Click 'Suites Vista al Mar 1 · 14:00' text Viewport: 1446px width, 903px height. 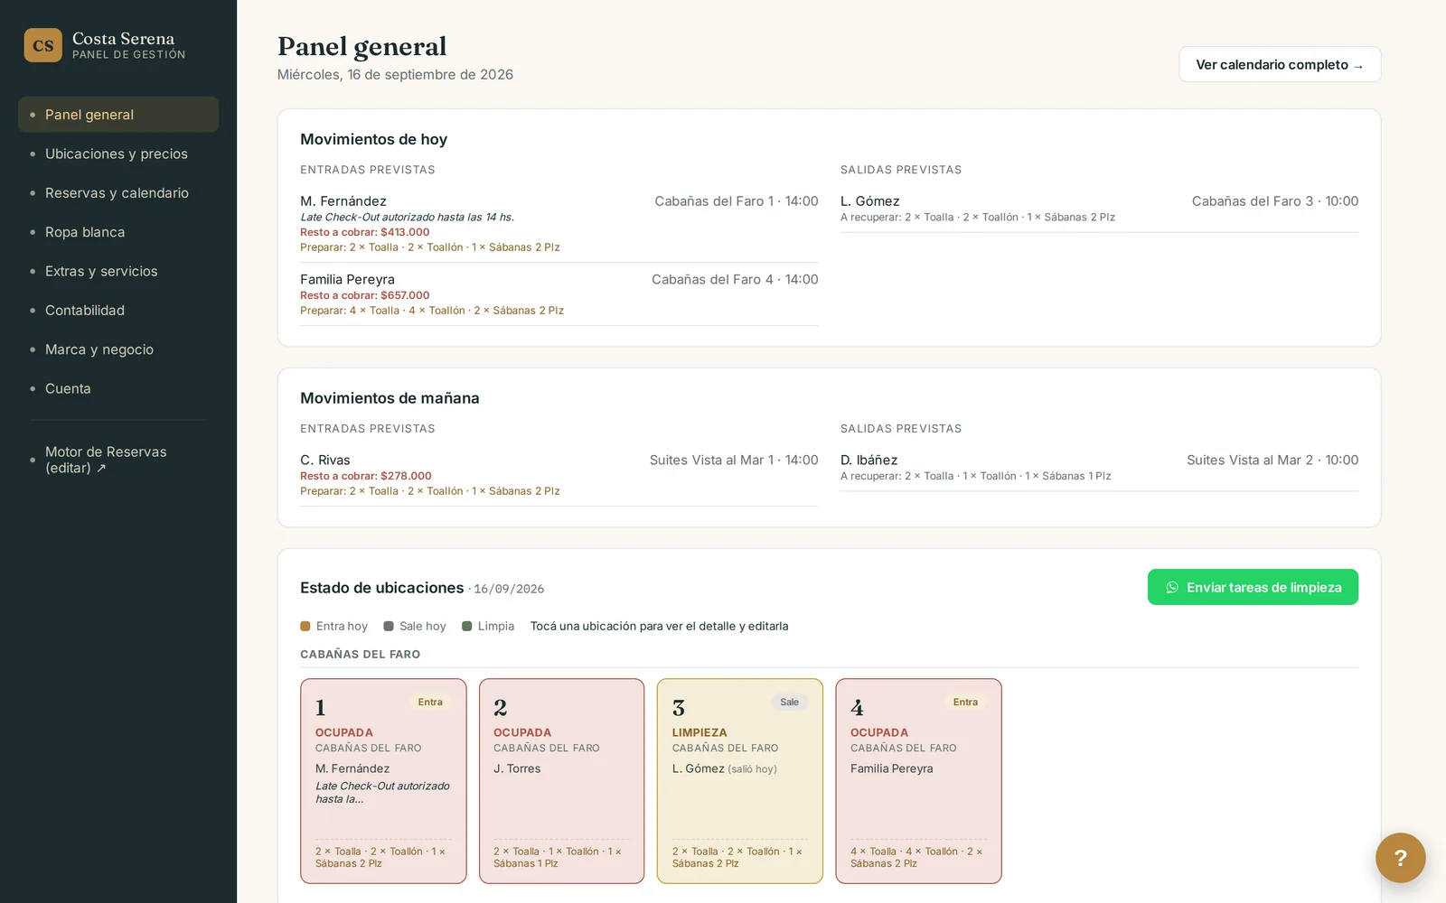click(734, 461)
